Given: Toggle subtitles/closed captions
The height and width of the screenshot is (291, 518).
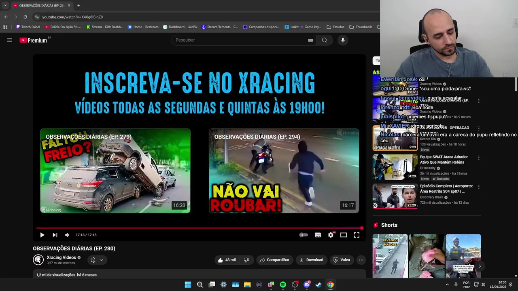Looking at the screenshot, I should point(318,235).
